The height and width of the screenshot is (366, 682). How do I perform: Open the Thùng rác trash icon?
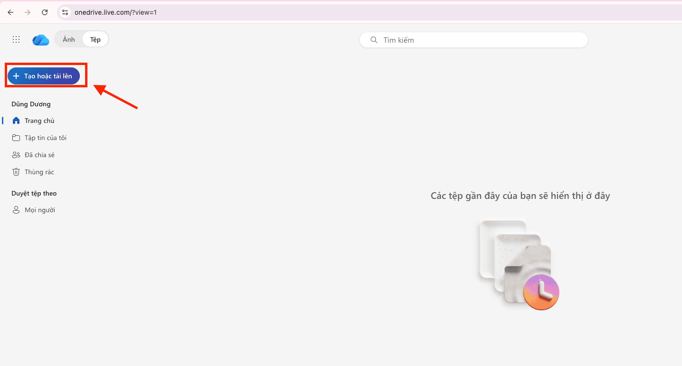[x=17, y=171]
